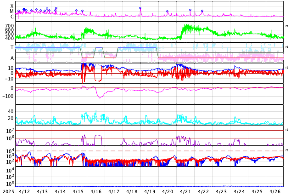Image resolution: width=291 pixels, height=195 pixels.
Task: Click the rt label beside the purple flux panel
Action: tap(287, 130)
